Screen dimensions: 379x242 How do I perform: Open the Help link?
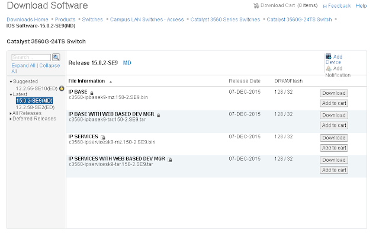pyautogui.click(x=361, y=6)
